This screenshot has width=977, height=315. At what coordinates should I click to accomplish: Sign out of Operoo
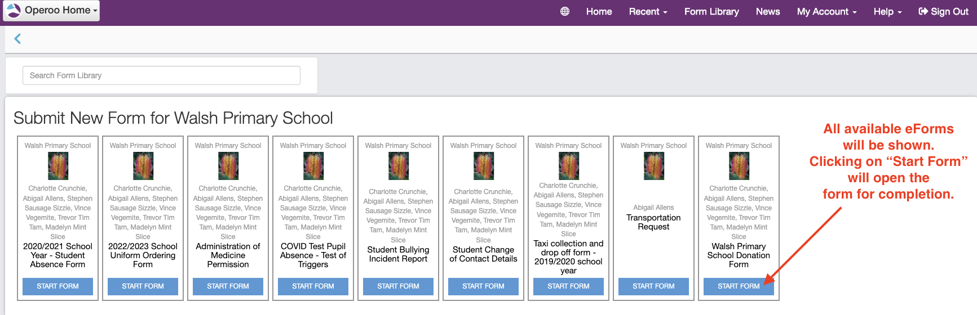coord(943,11)
